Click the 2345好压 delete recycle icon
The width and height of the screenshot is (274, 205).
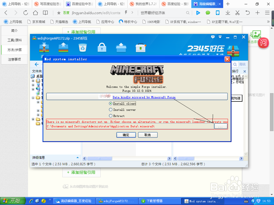click(83, 48)
